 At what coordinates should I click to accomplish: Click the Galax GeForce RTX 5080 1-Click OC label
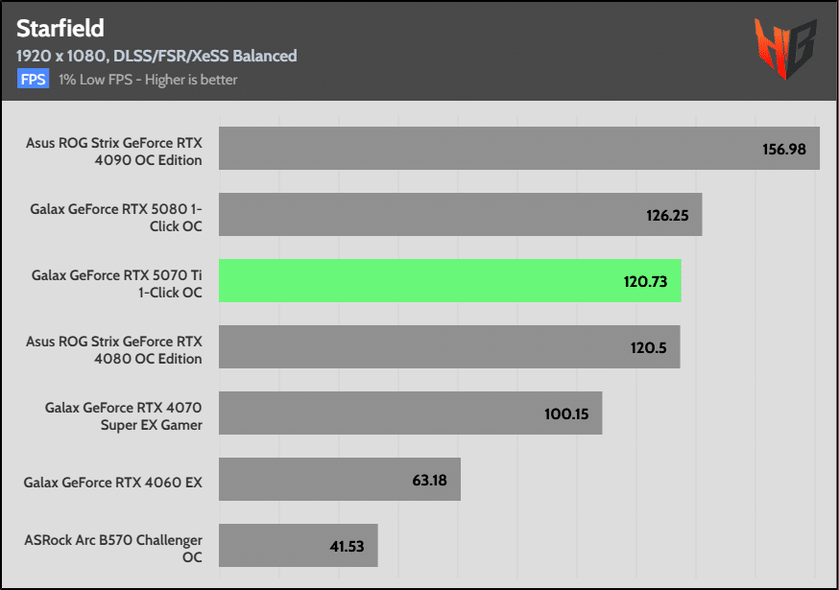pos(116,218)
